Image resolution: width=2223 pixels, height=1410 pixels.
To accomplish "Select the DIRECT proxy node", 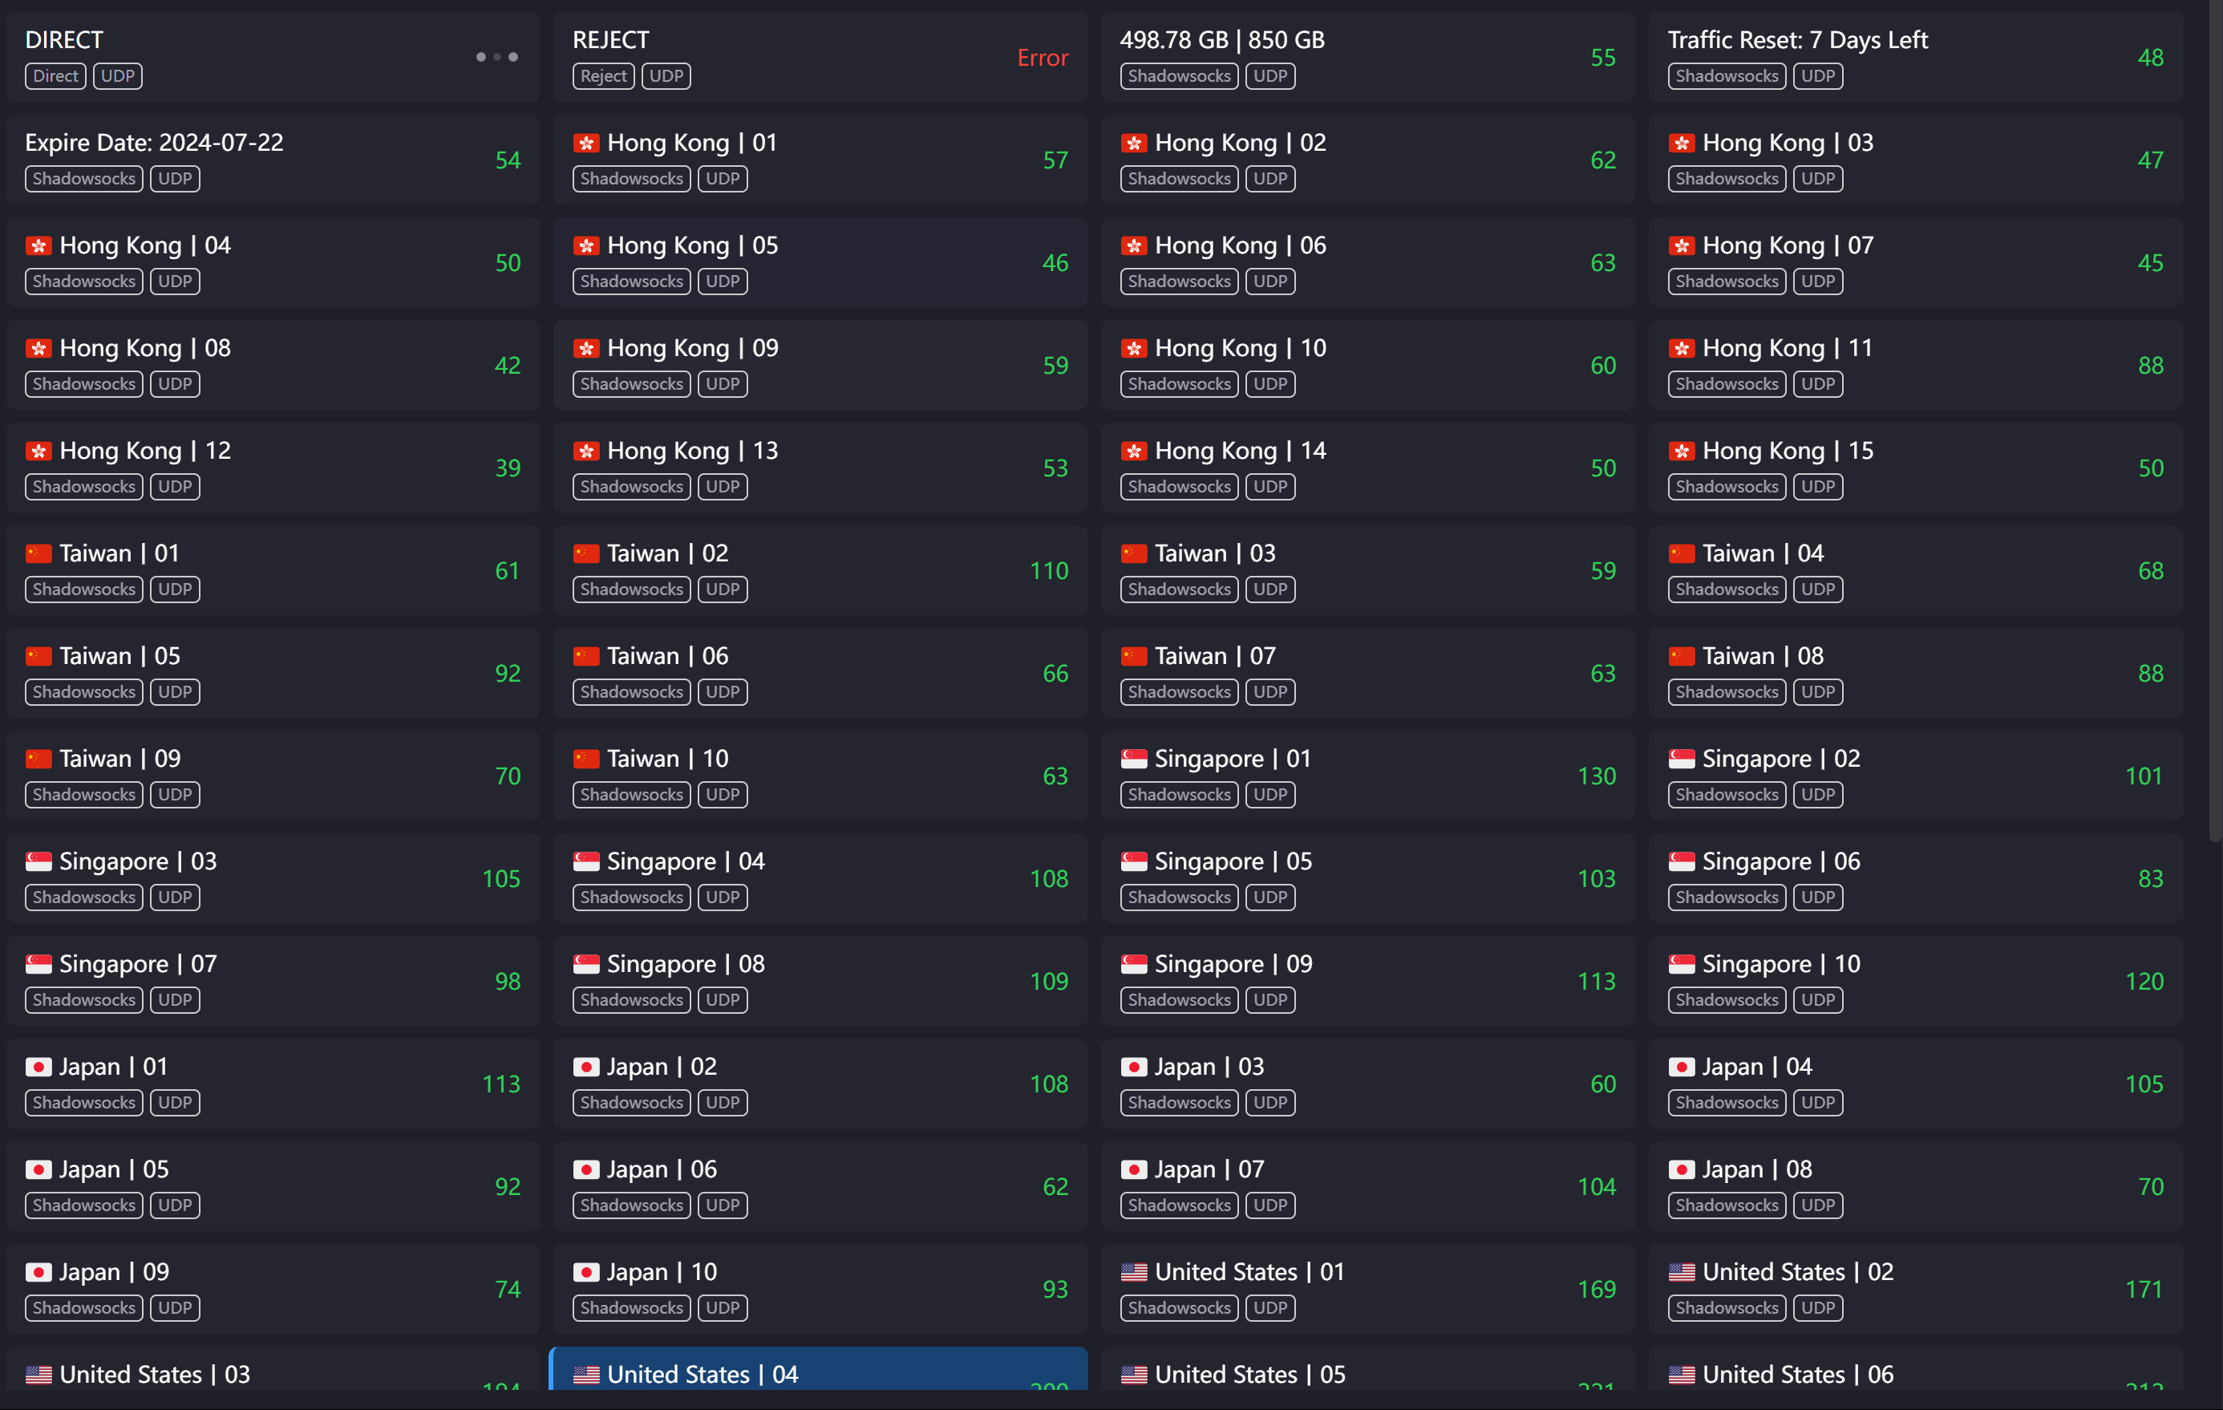I will click(273, 57).
